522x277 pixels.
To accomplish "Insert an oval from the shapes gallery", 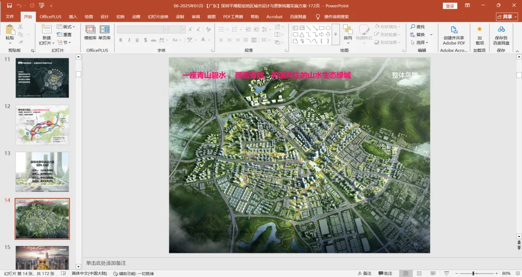I will click(x=328, y=28).
